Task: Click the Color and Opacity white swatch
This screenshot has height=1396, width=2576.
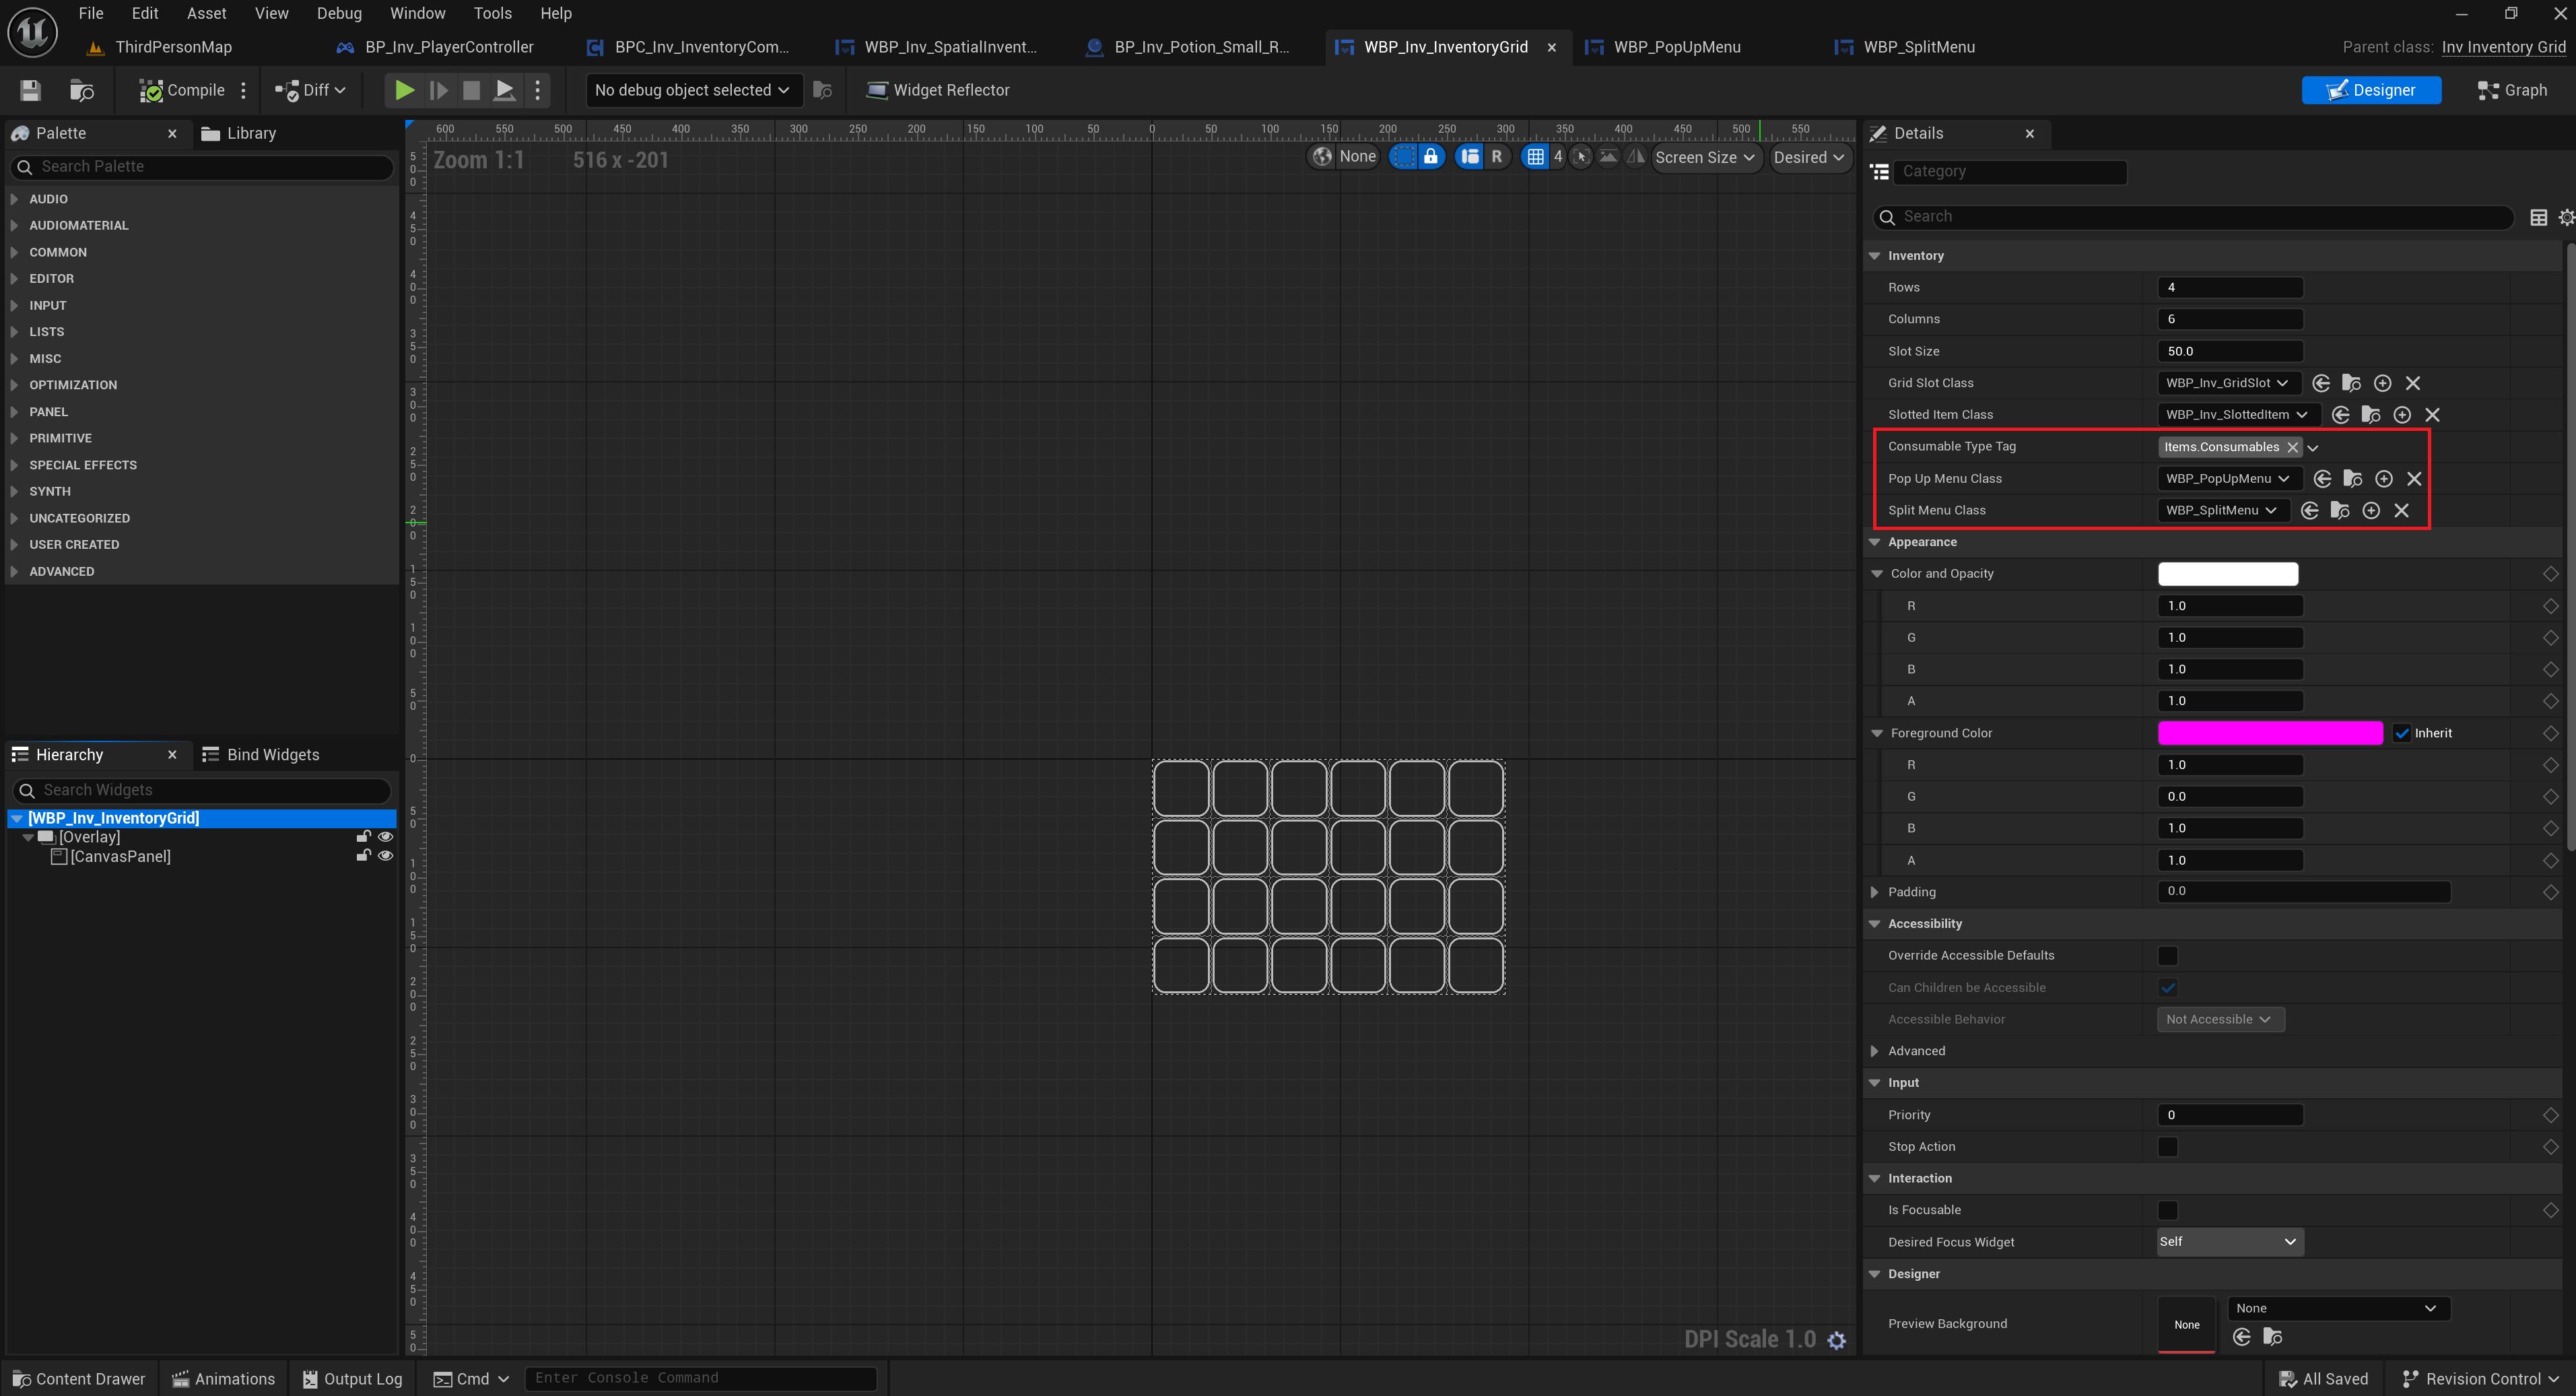Action: [2228, 574]
